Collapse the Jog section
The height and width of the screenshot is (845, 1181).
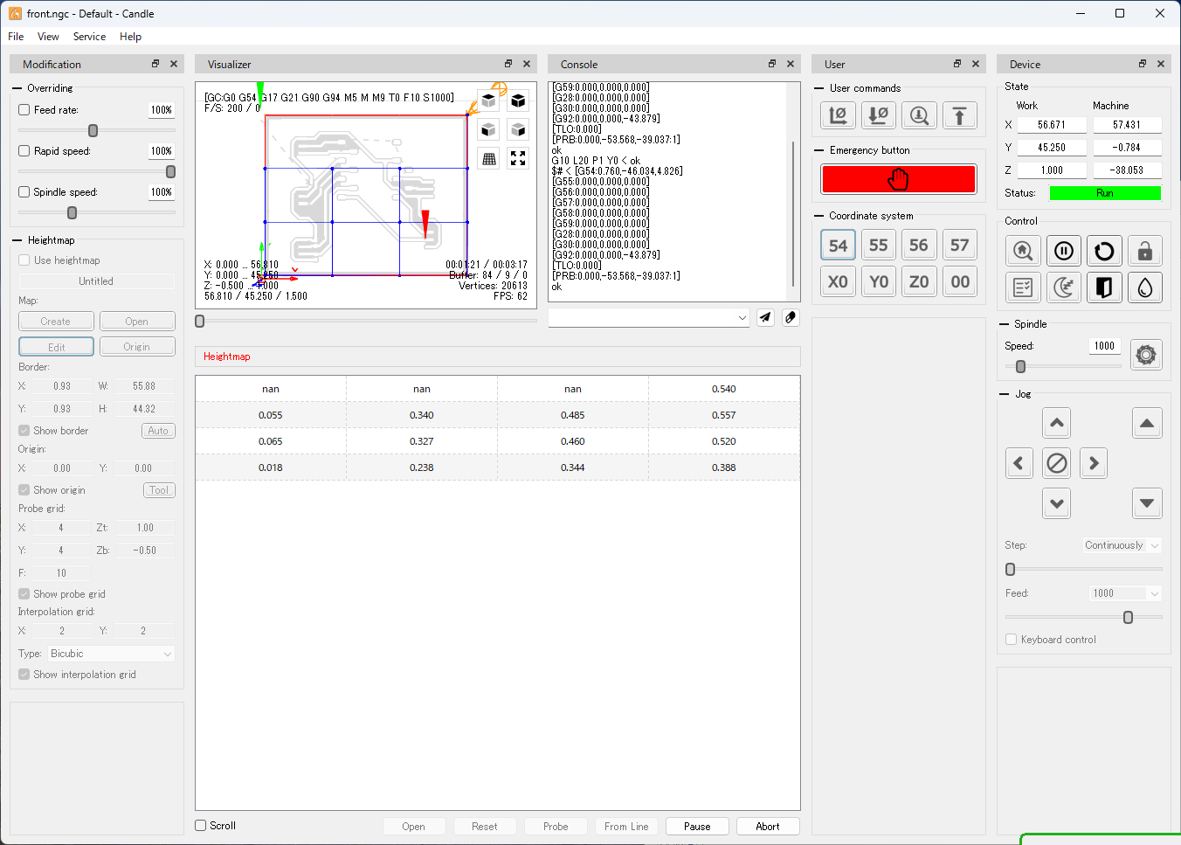coord(1005,394)
